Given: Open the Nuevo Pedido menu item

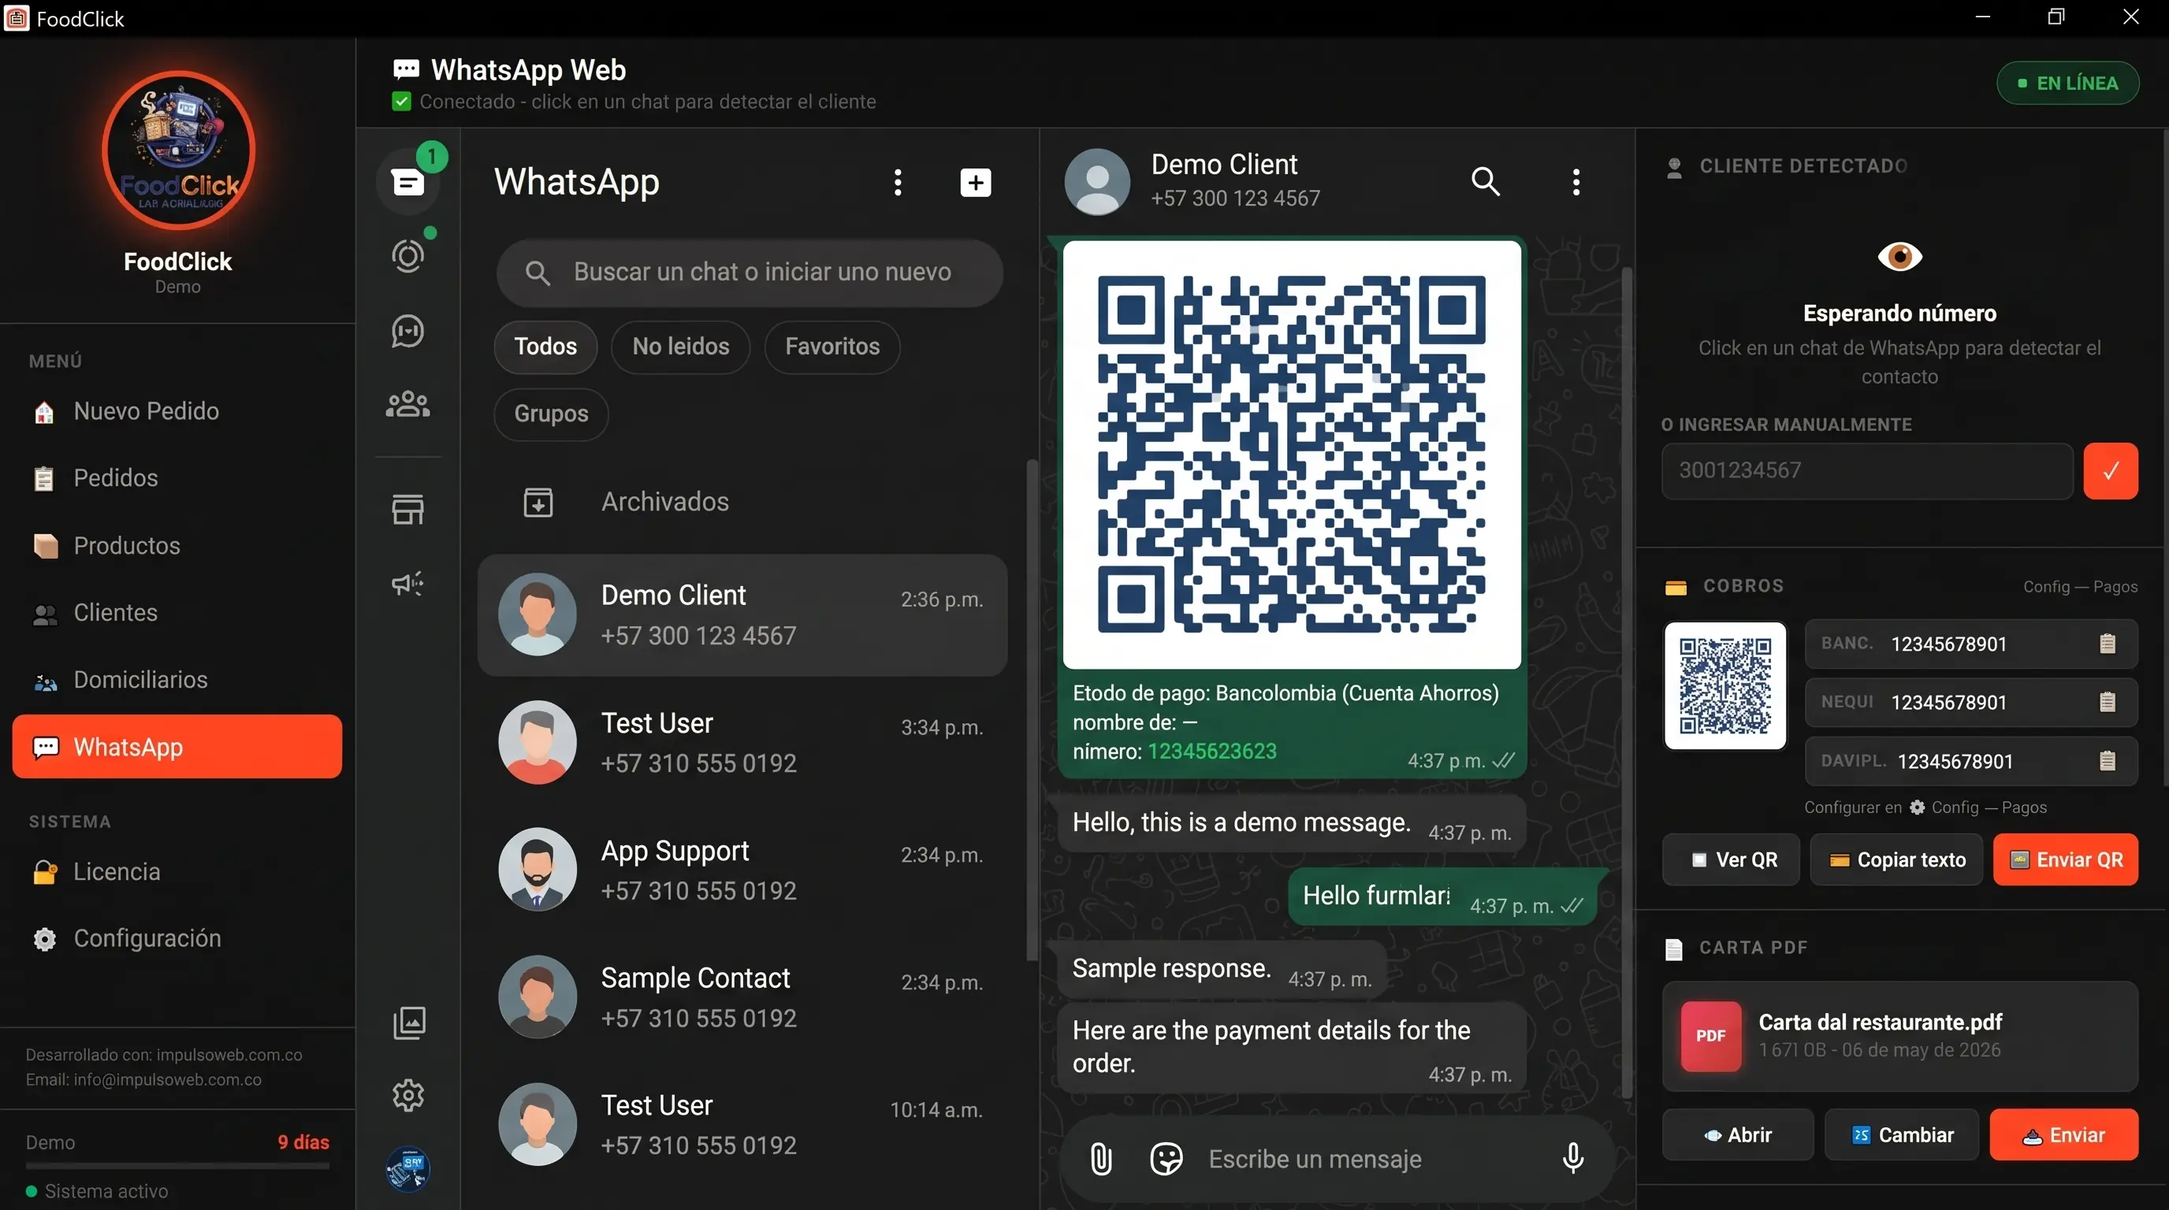Looking at the screenshot, I should tap(177, 410).
